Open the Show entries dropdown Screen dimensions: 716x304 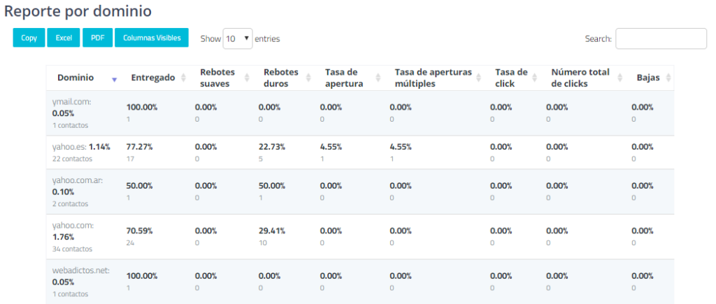(237, 39)
